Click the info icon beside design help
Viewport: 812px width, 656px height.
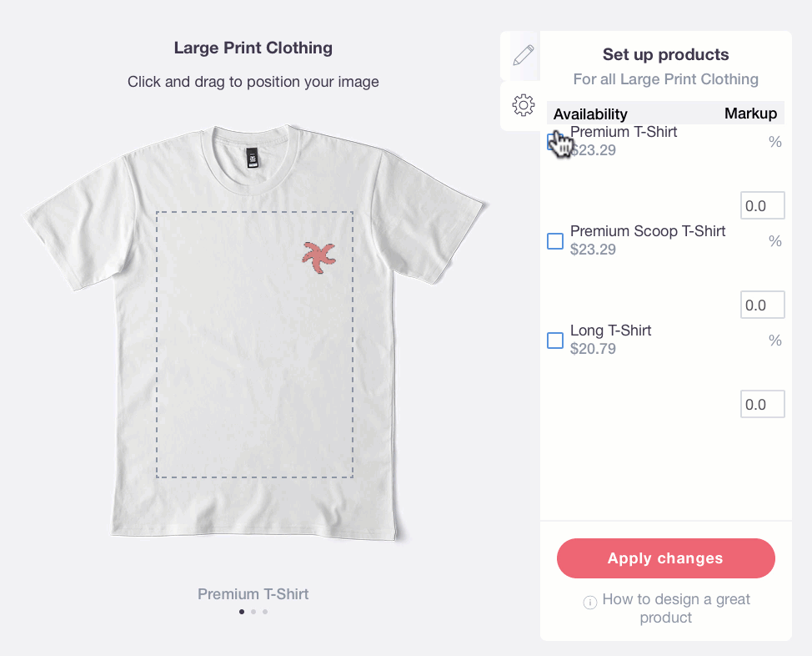click(x=590, y=602)
